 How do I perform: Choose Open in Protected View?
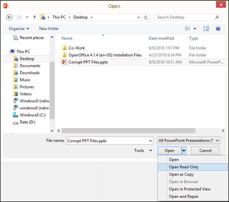(x=190, y=189)
